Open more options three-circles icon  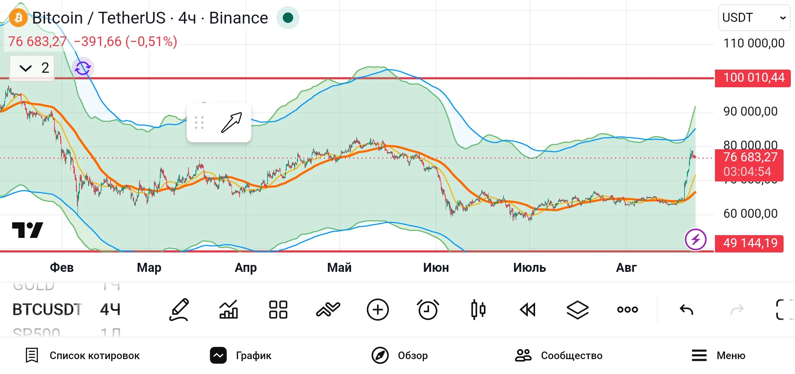click(x=628, y=309)
